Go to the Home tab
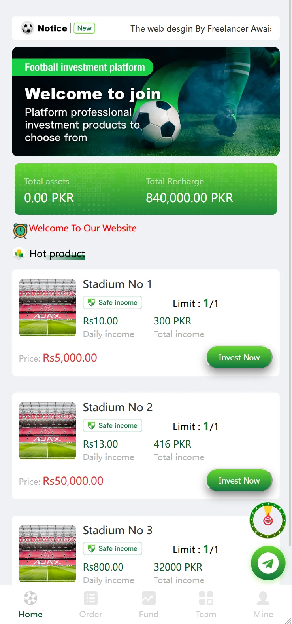The width and height of the screenshot is (292, 624). pyautogui.click(x=30, y=605)
